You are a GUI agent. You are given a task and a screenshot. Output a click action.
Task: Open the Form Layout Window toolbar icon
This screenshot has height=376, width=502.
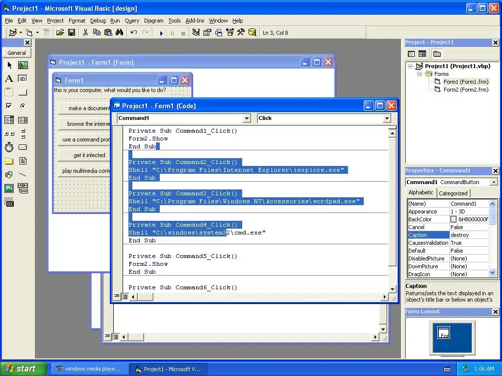(x=219, y=33)
